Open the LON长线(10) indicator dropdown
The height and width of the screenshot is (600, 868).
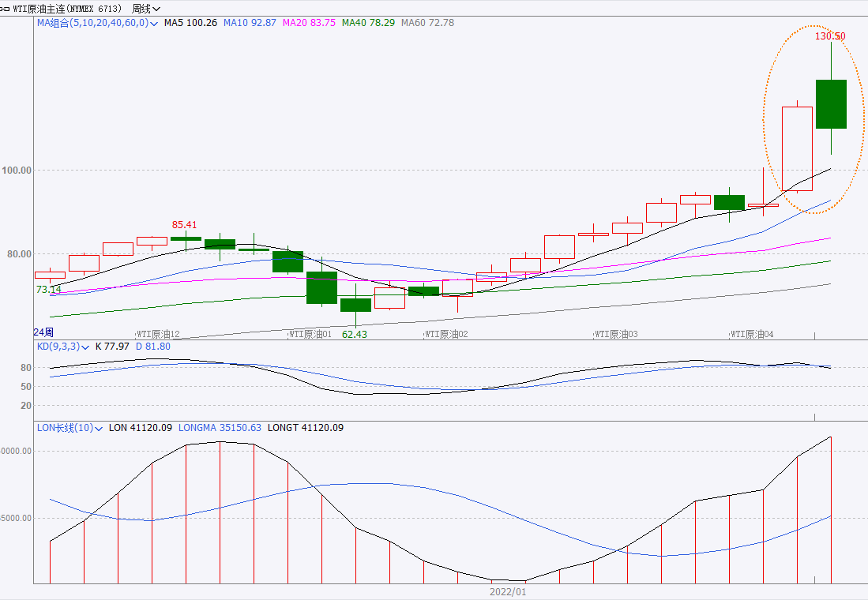(99, 428)
